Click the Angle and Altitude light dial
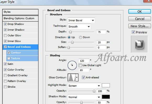The width and height of the screenshot is (152, 104). (72, 65)
